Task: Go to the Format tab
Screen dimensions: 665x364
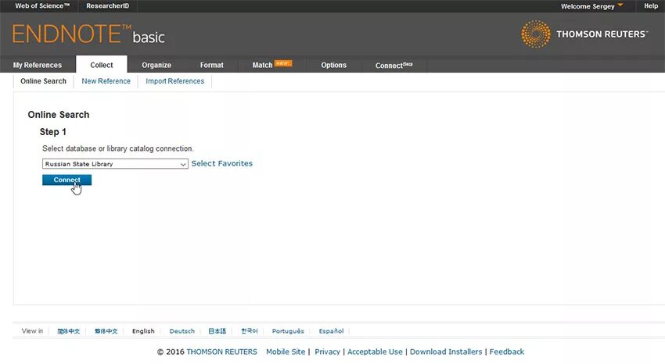Action: (212, 65)
